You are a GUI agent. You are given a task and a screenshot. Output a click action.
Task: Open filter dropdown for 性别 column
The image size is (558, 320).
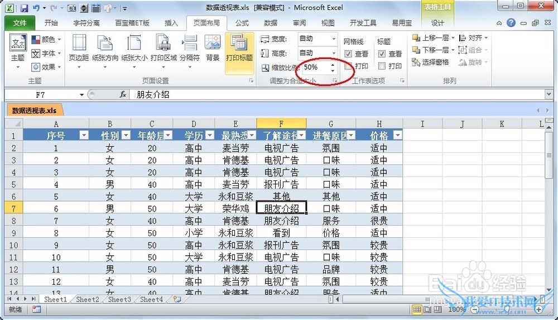pos(126,135)
